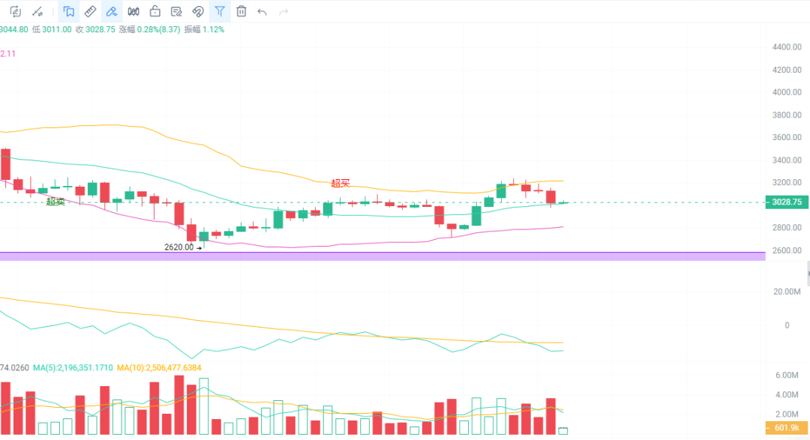Toggle the magnet snap mode icon
The width and height of the screenshot is (810, 440).
(x=198, y=11)
